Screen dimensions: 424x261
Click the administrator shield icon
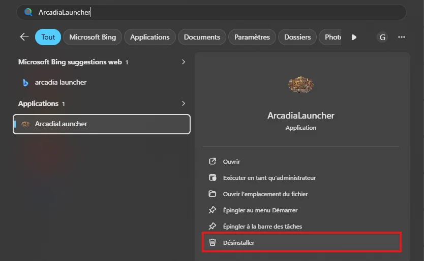click(x=213, y=177)
